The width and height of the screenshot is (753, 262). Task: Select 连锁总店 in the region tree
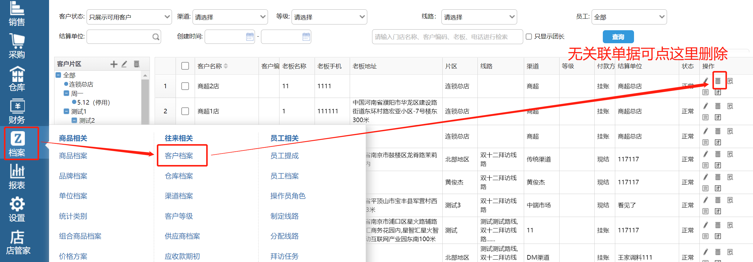point(81,84)
